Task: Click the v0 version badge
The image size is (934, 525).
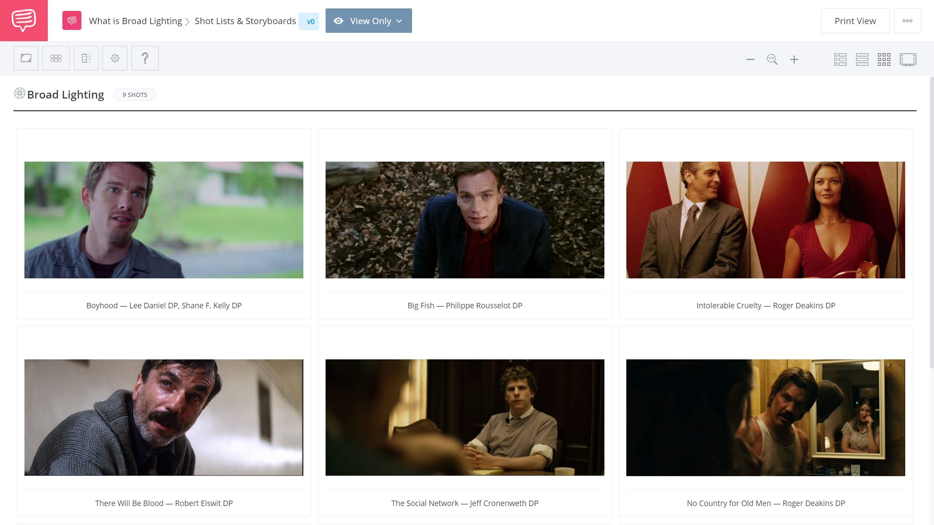Action: tap(309, 22)
